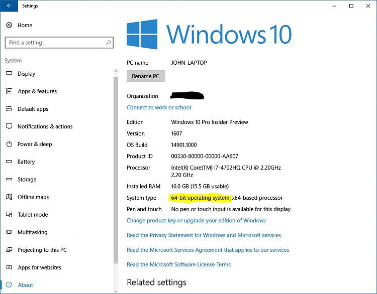Click the Notifications & actions speech icon
377x294 pixels.
[x=9, y=126]
